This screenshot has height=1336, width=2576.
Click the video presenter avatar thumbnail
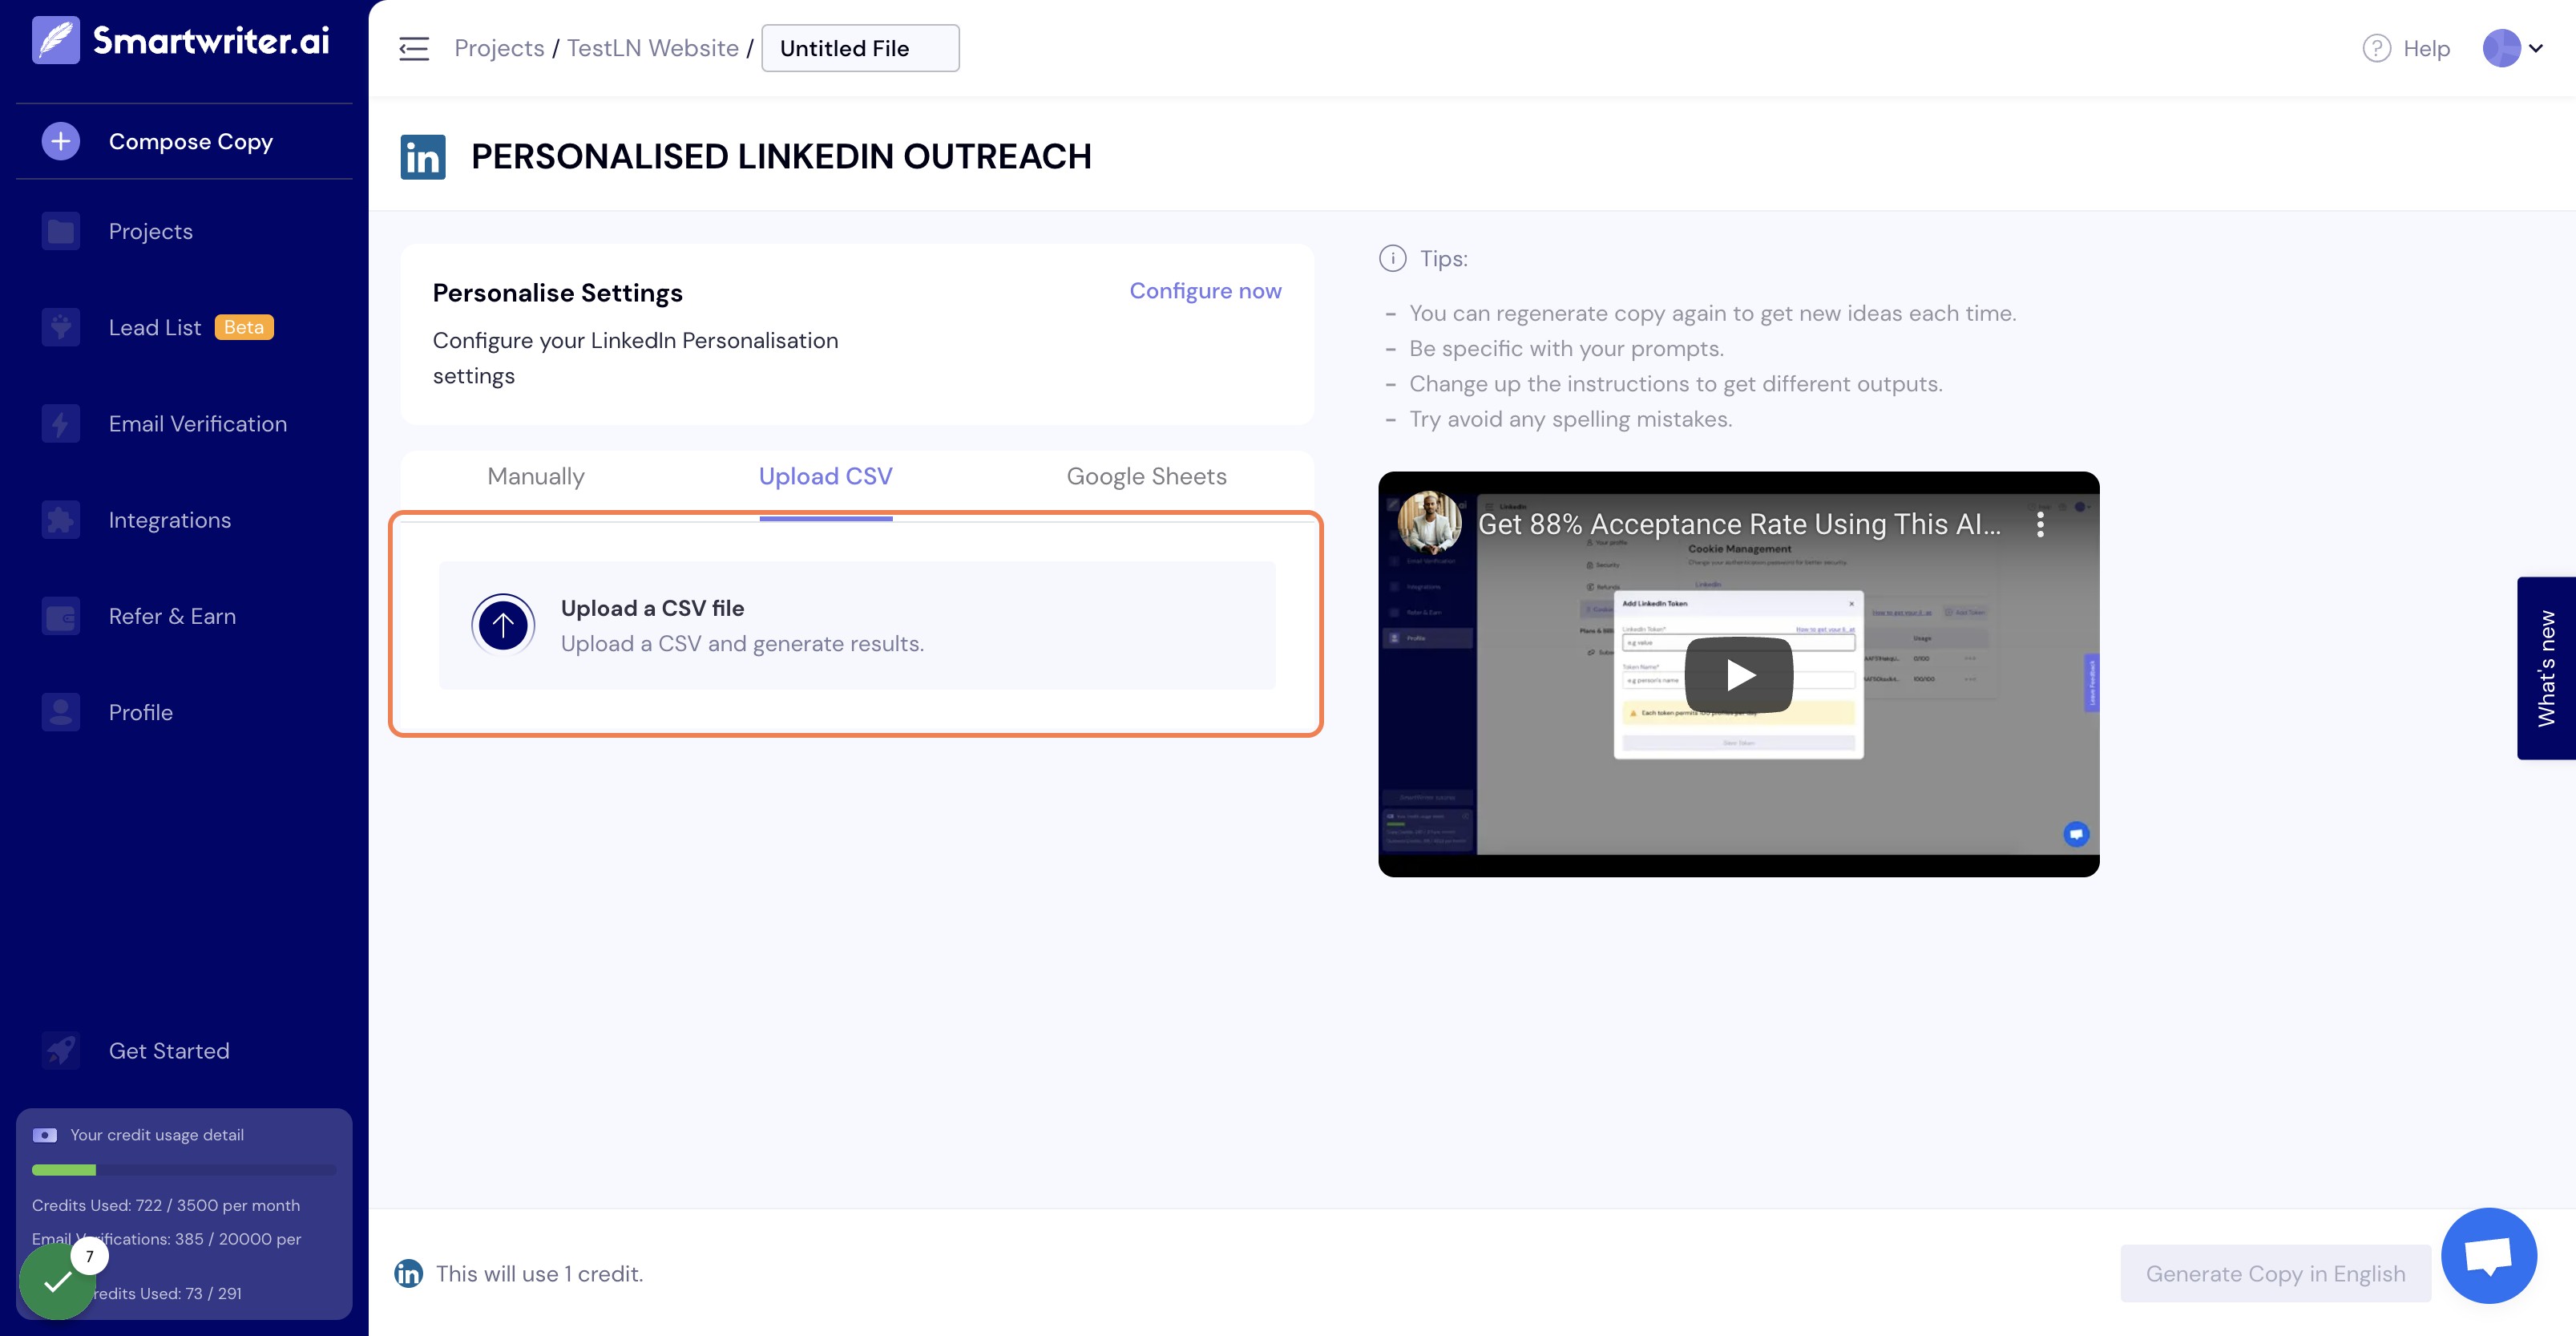[x=1429, y=522]
